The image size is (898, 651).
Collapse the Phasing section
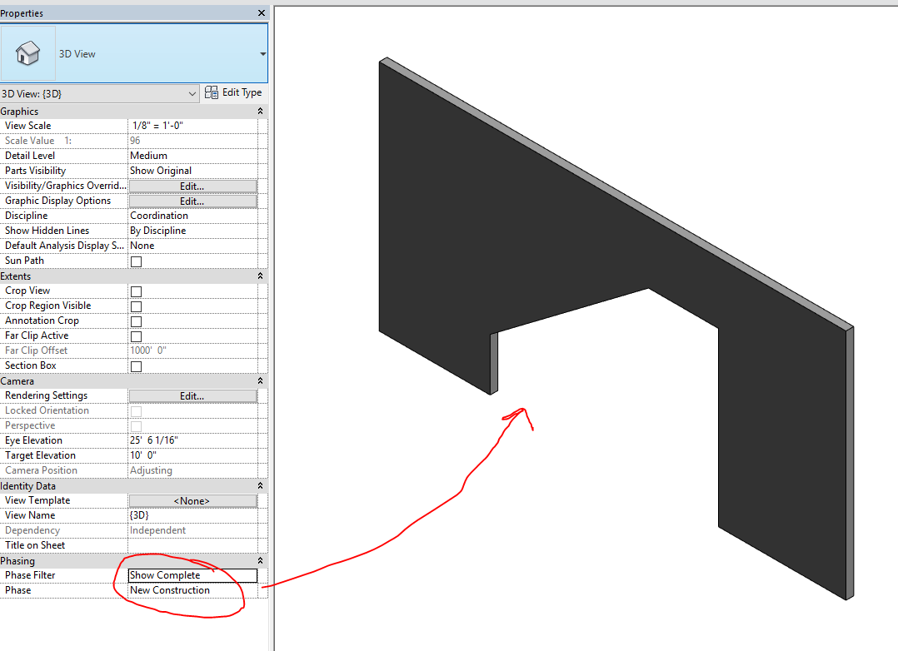pyautogui.click(x=259, y=560)
